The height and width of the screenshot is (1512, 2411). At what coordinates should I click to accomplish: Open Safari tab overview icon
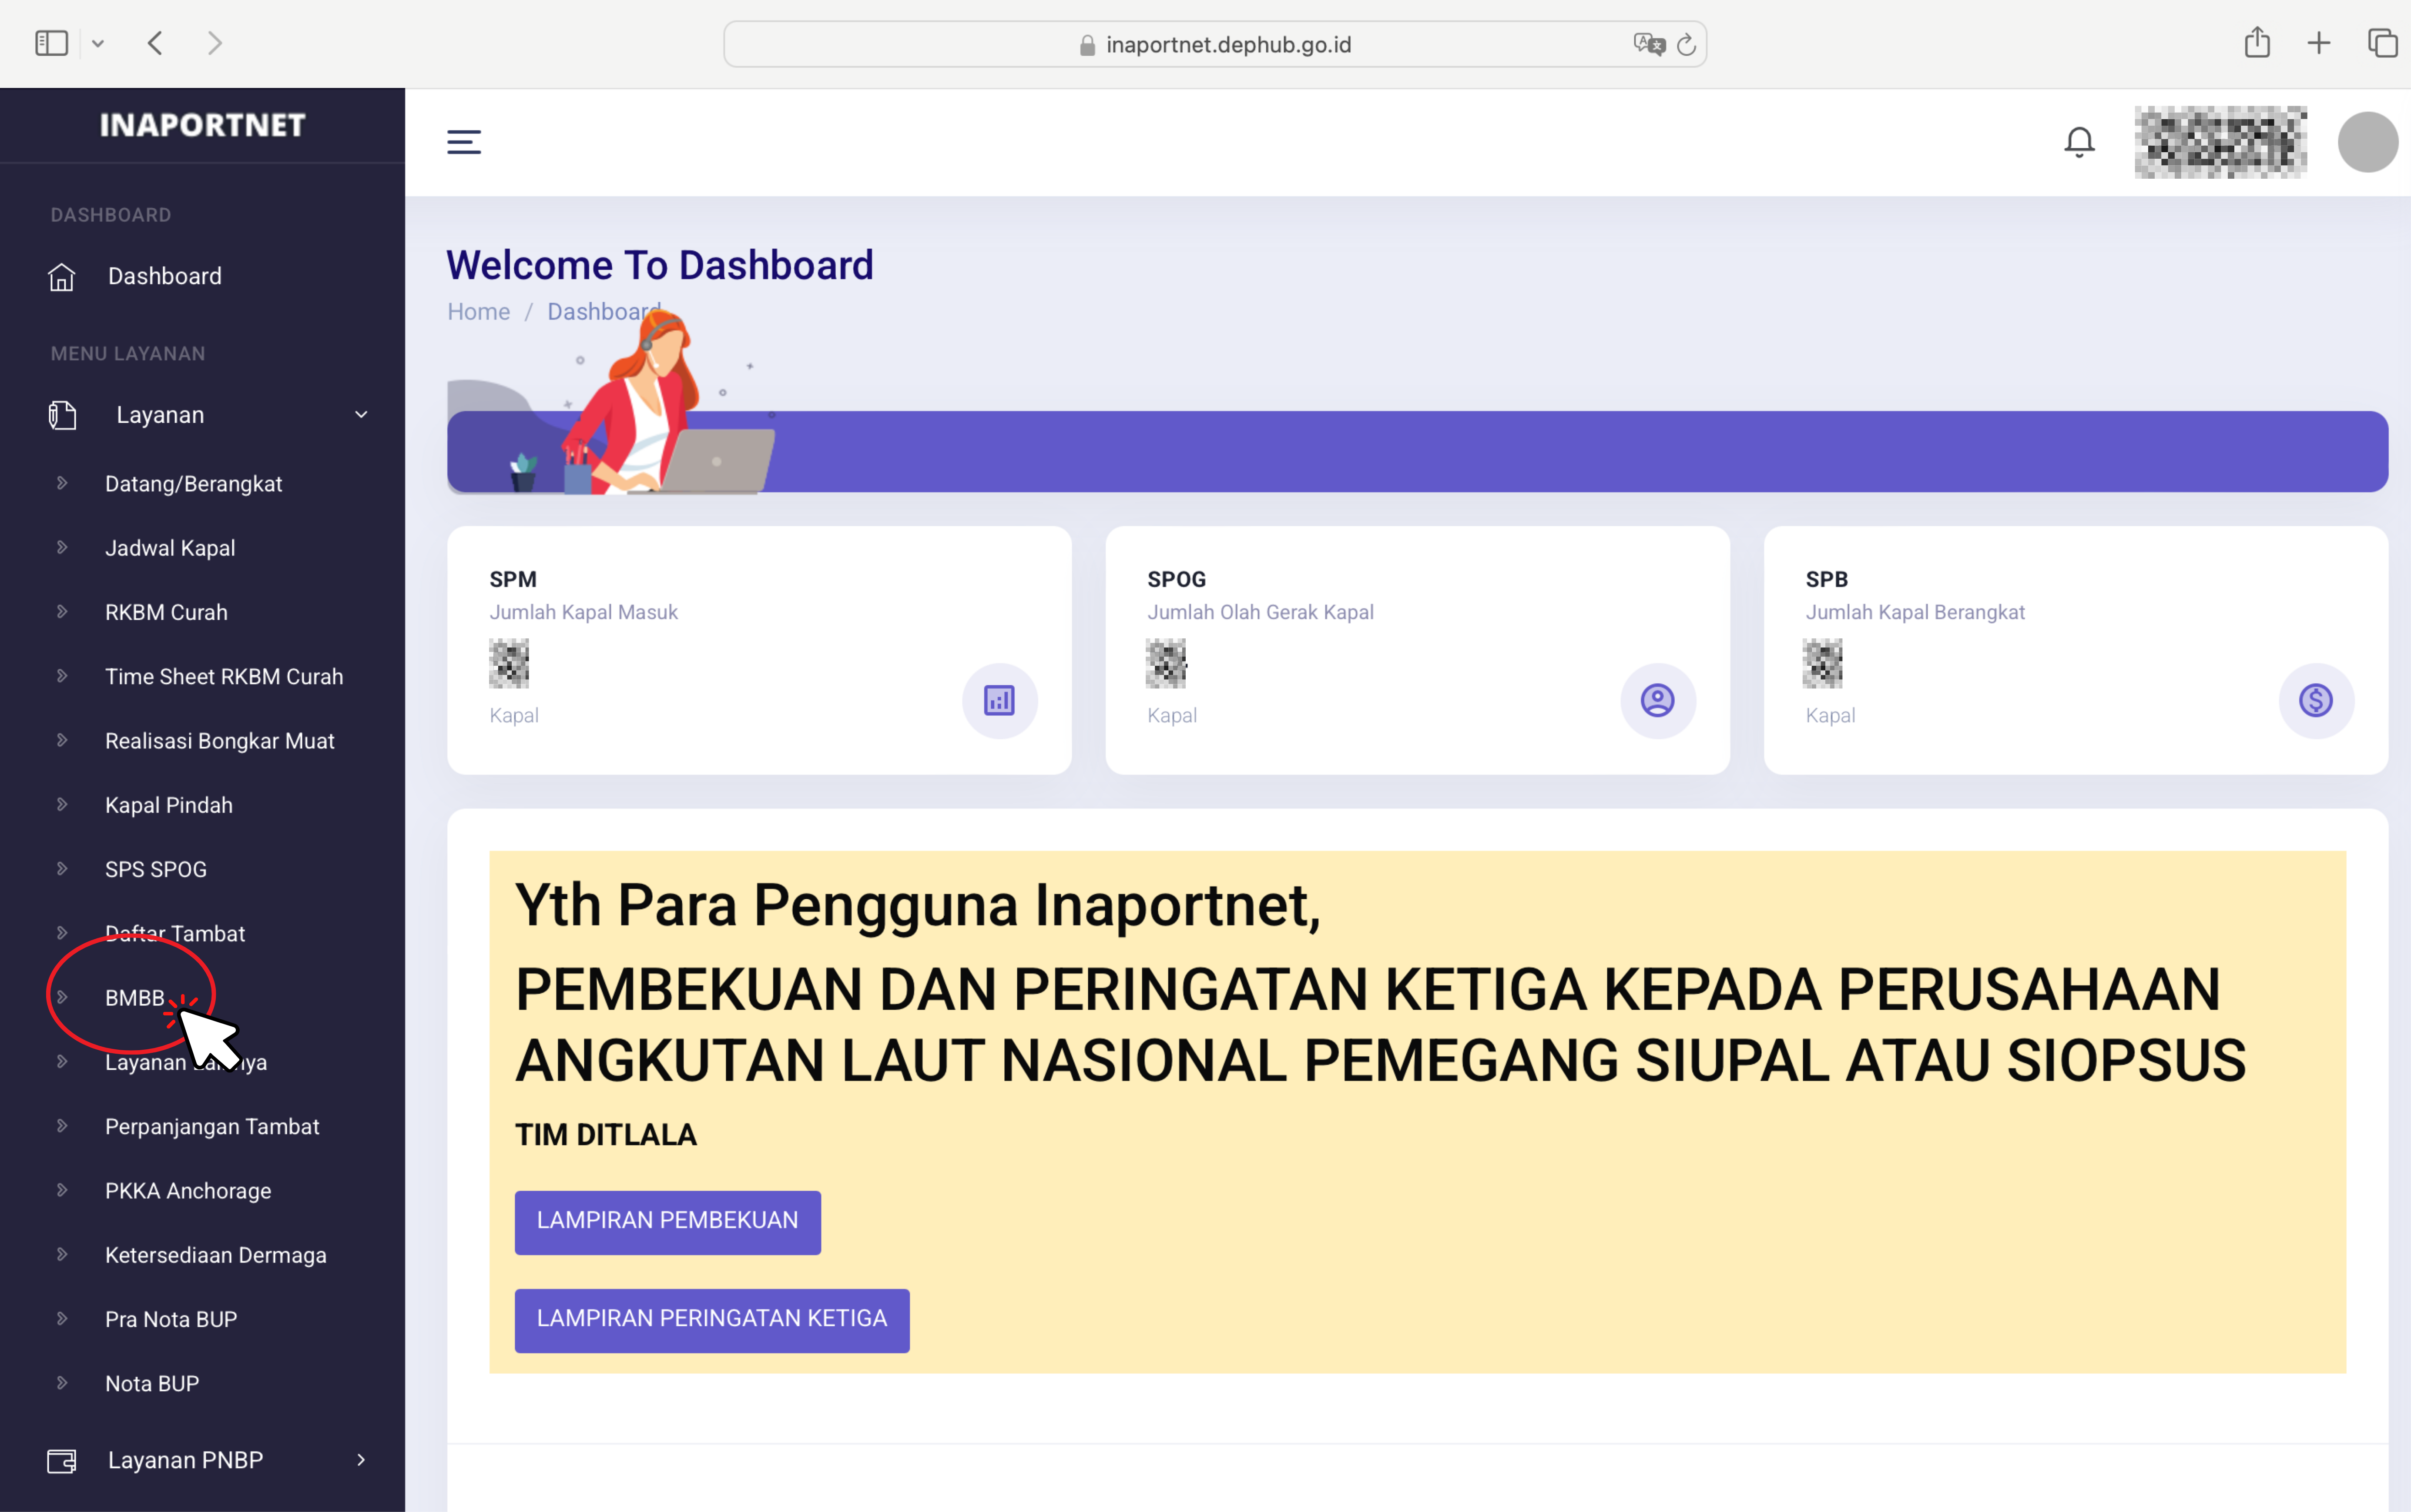[x=2382, y=43]
